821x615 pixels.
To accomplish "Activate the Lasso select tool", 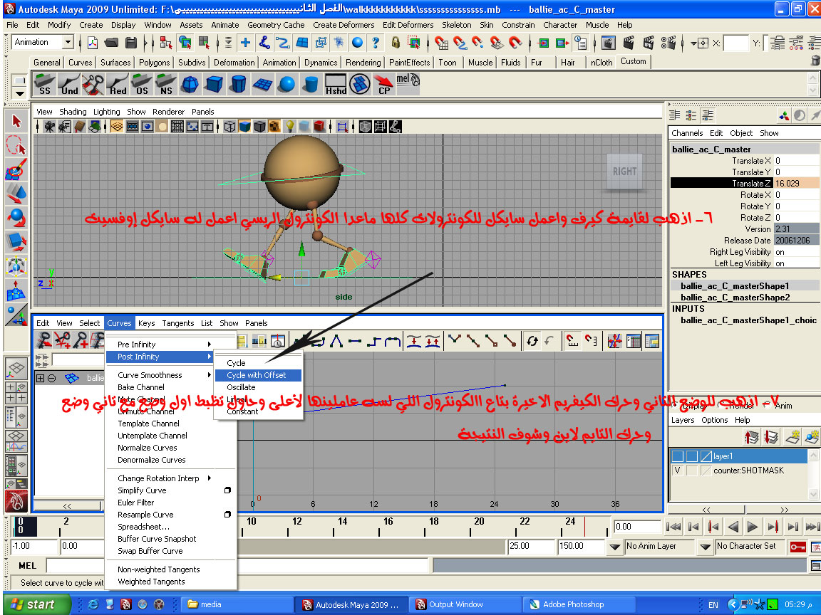I will tap(16, 145).
